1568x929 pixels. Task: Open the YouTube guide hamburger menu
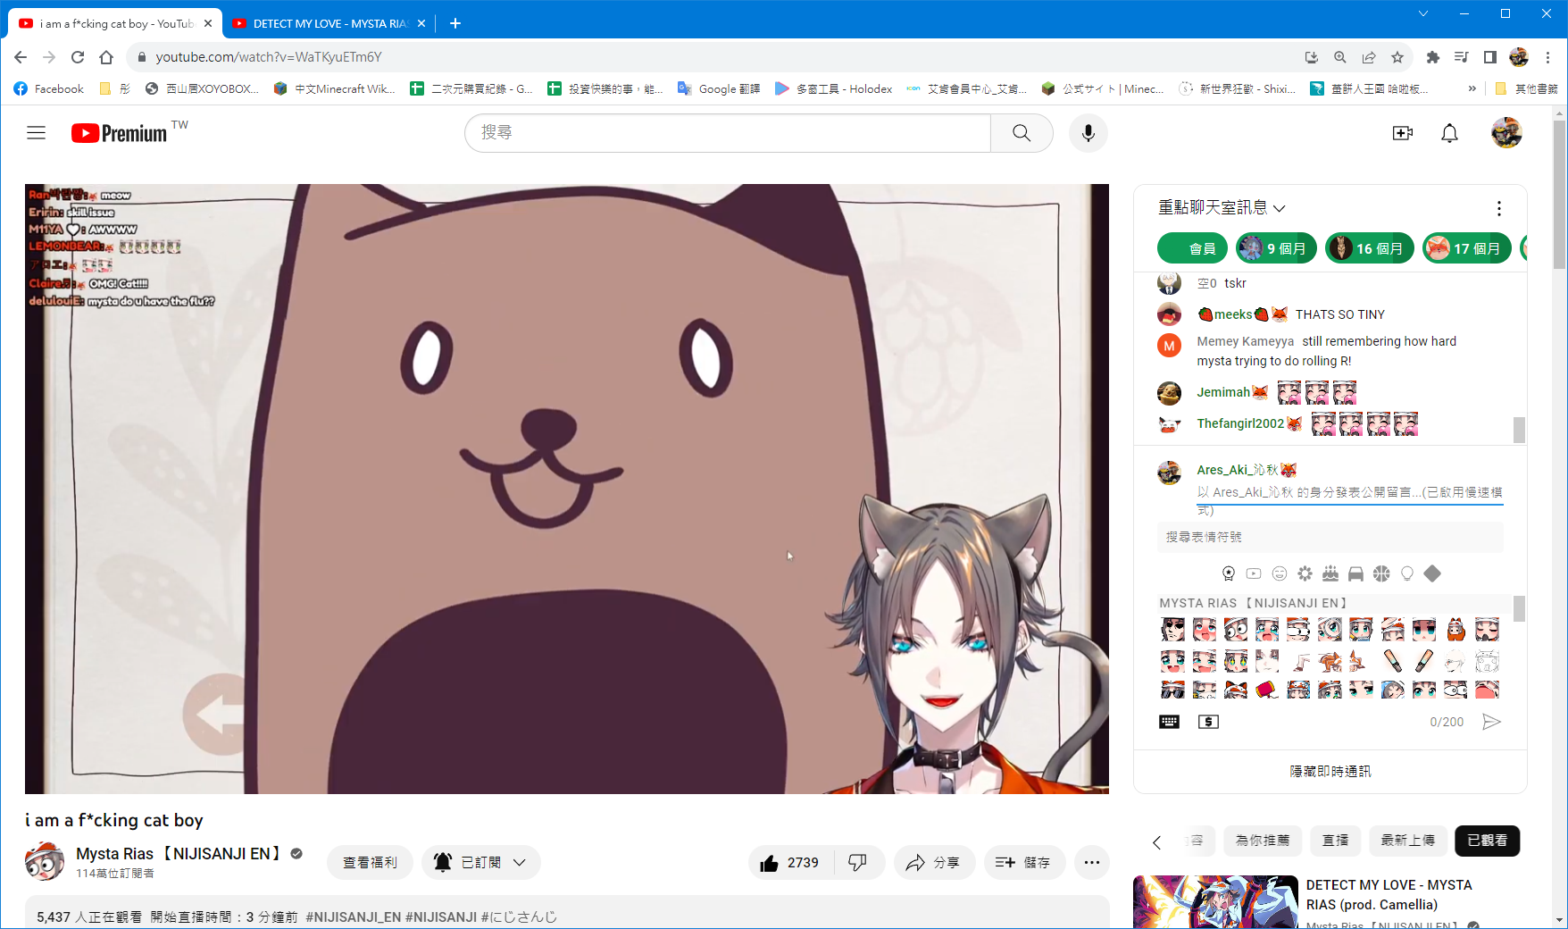(36, 133)
